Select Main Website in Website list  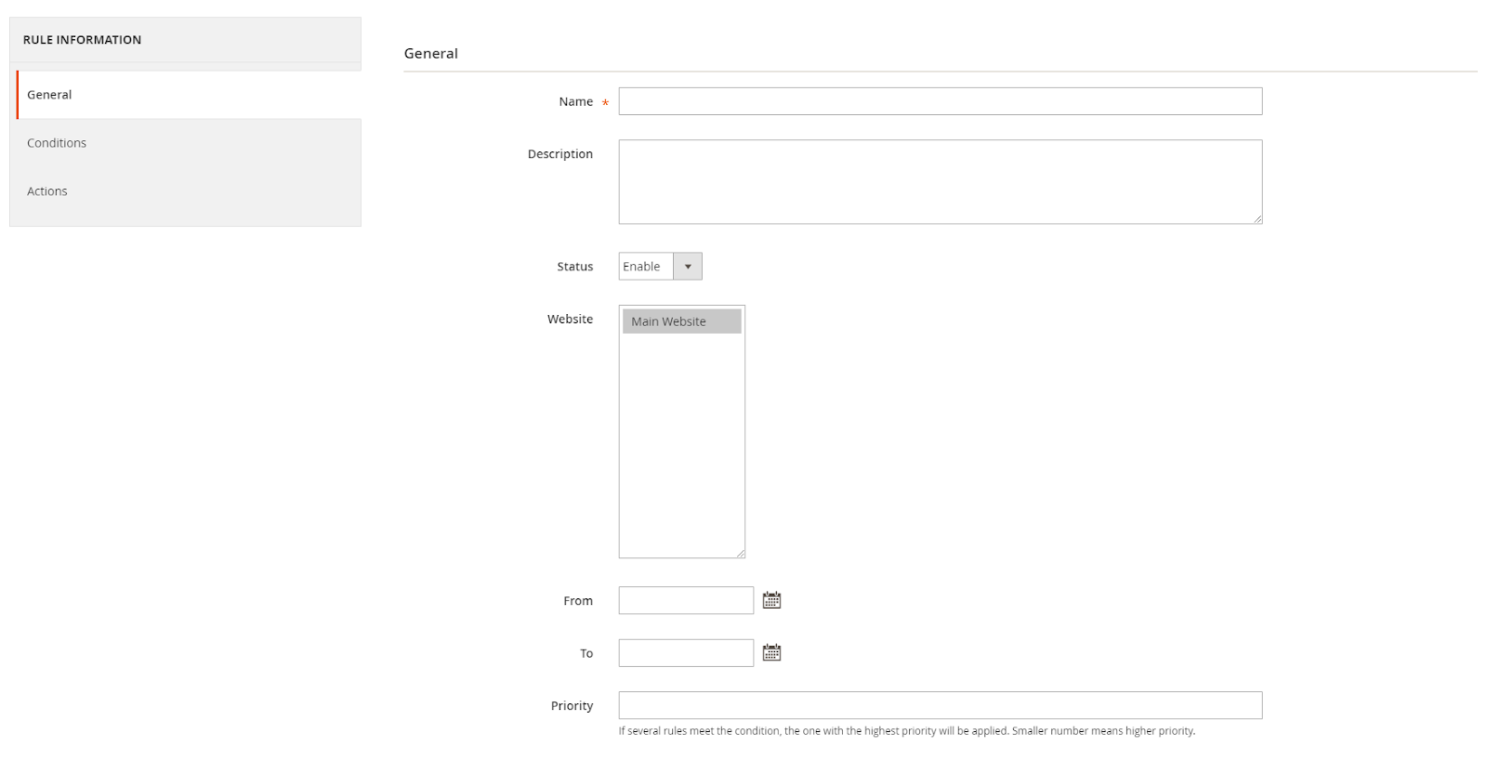682,321
